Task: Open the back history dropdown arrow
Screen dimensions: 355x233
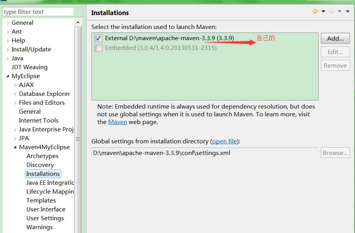Action: [323, 11]
